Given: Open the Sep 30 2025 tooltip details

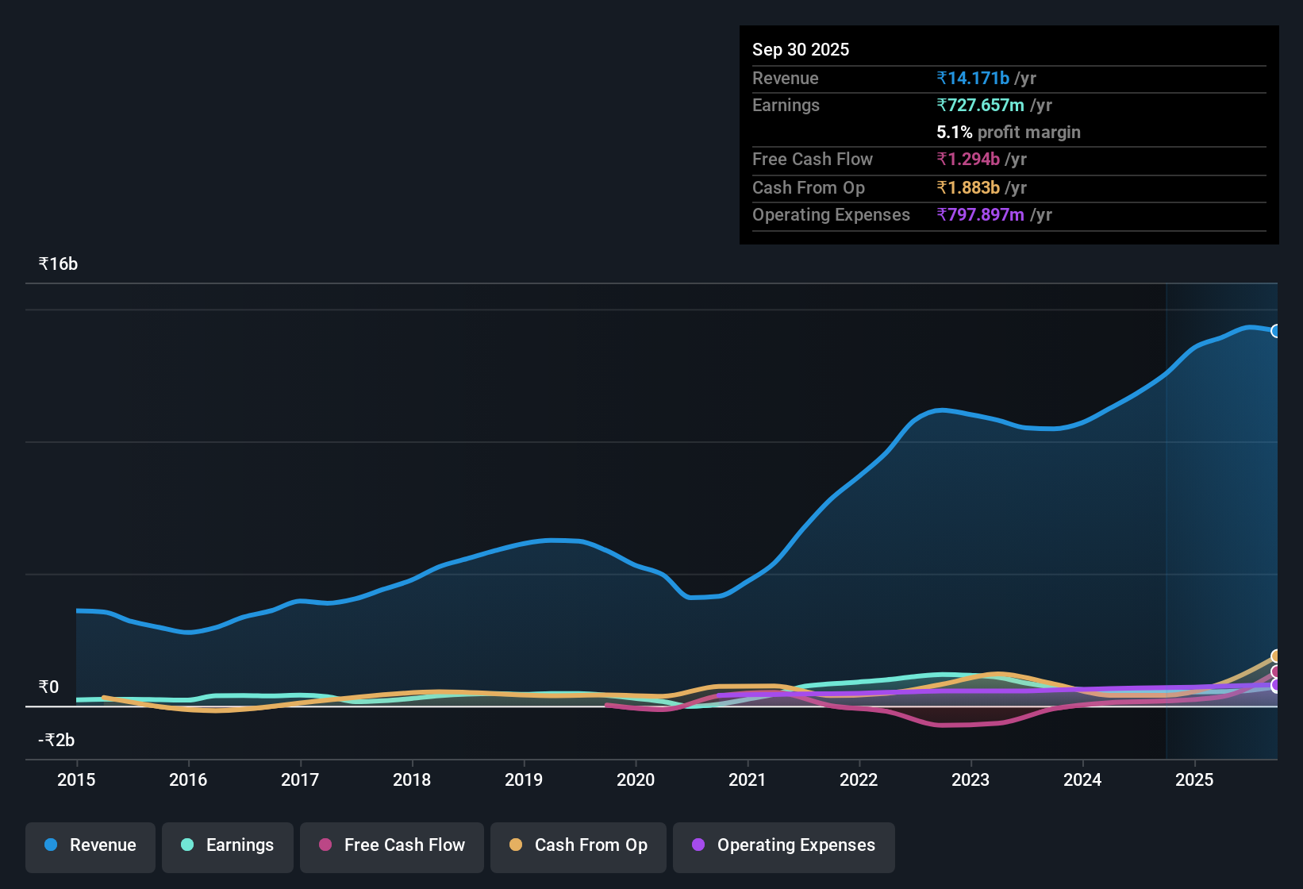Looking at the screenshot, I should click(x=801, y=49).
